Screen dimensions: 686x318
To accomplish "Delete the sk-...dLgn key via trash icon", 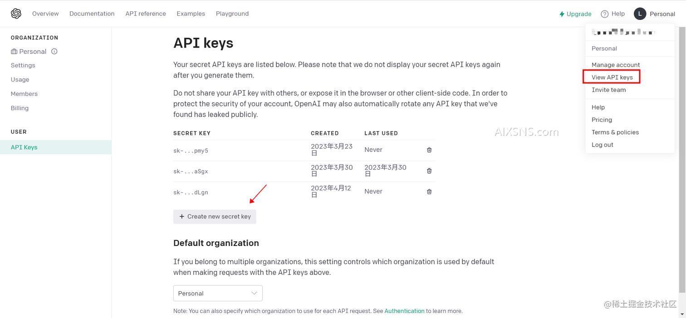I will 429,192.
